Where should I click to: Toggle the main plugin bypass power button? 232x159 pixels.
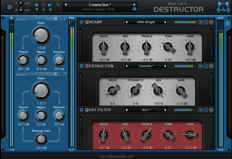pyautogui.click(x=10, y=7)
